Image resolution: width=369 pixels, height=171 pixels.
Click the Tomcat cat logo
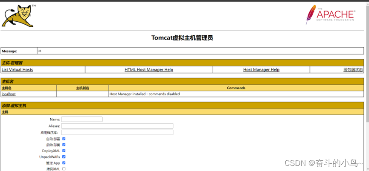pyautogui.click(x=18, y=15)
